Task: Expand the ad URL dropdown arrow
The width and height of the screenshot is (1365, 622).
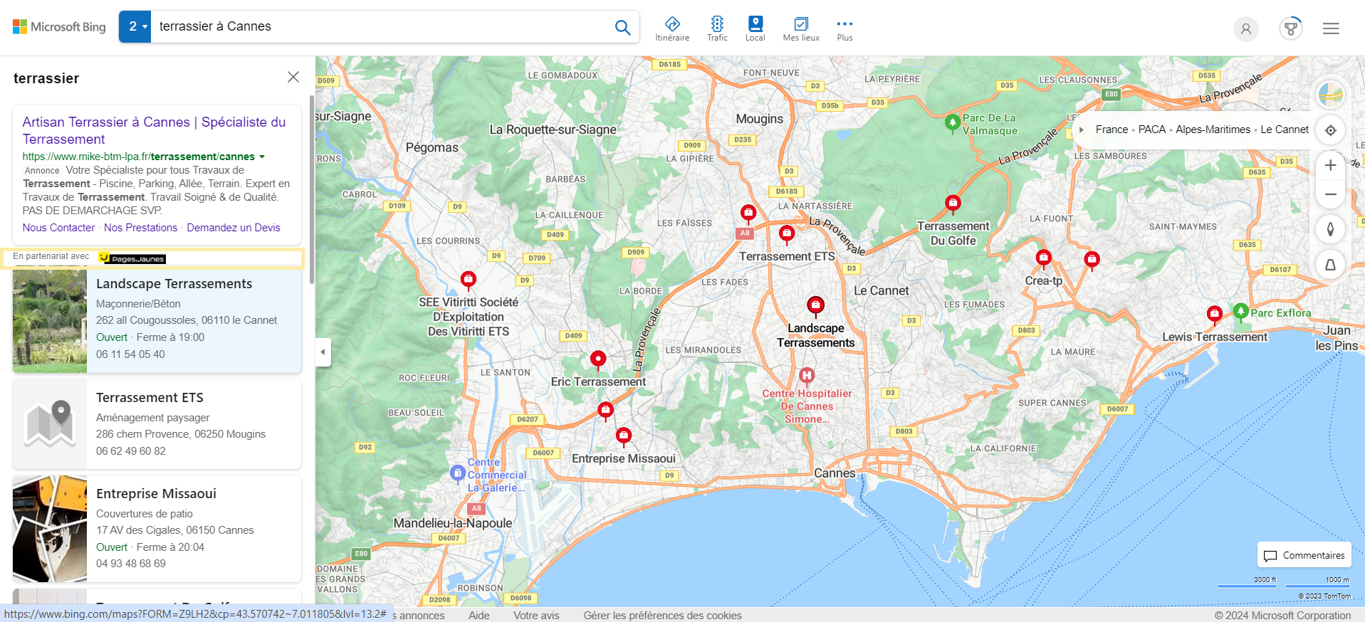Action: 262,157
